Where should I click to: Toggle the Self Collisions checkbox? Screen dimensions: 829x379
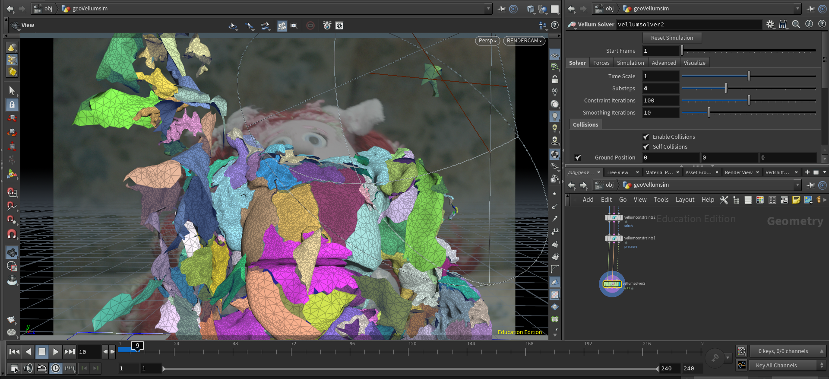(646, 147)
